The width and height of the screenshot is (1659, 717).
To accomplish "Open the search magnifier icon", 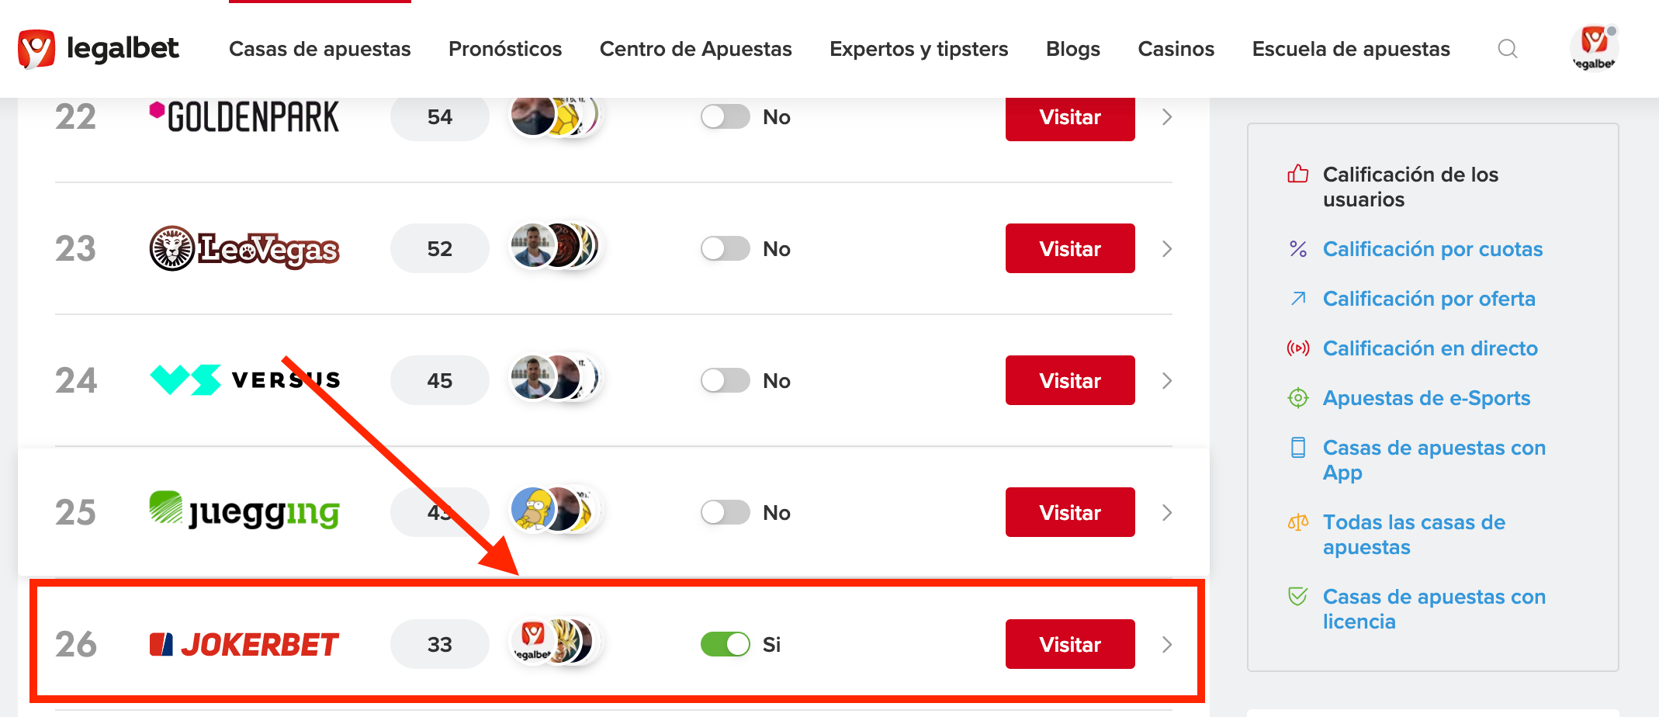I will coord(1507,49).
